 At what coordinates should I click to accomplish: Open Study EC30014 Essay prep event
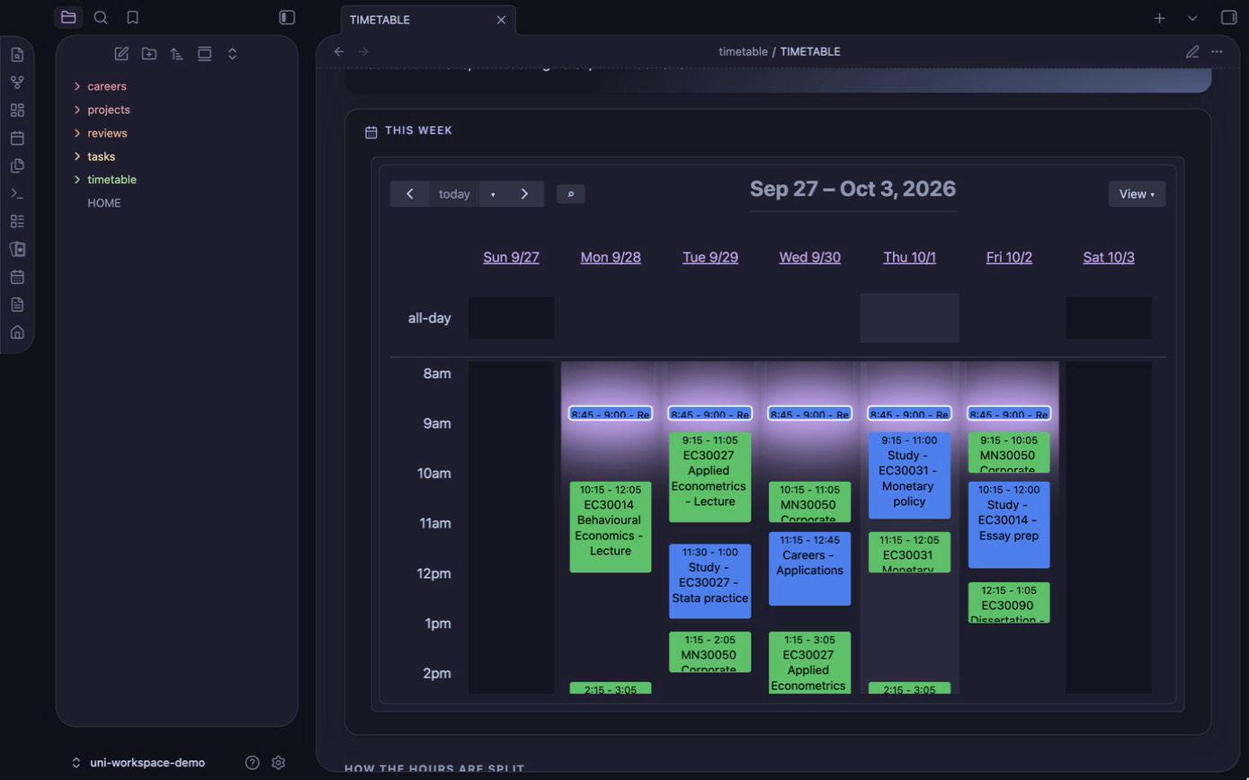[1009, 525]
